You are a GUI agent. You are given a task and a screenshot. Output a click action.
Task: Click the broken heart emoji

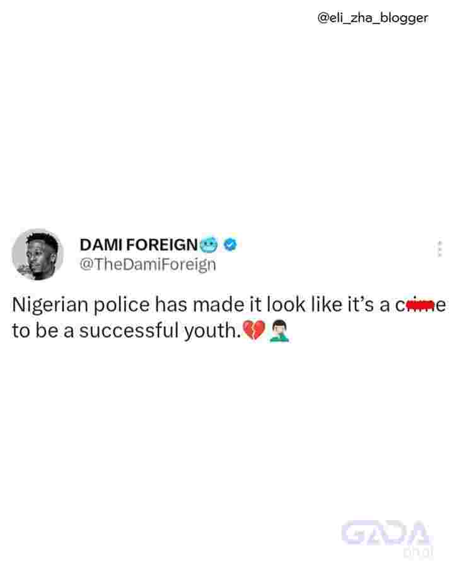click(254, 330)
